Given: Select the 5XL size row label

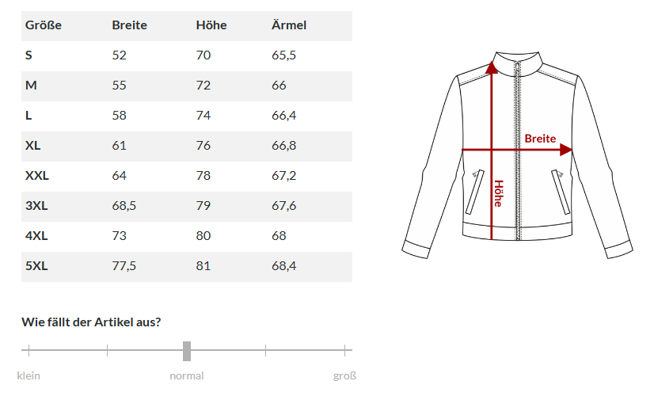Looking at the screenshot, I should 36,266.
